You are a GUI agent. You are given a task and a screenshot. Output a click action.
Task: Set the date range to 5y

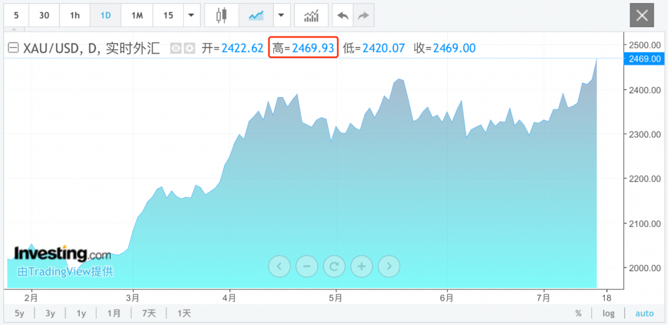pyautogui.click(x=19, y=313)
